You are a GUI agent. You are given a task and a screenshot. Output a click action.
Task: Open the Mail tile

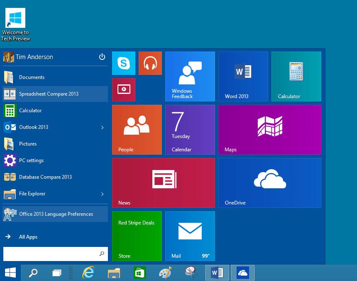190,236
